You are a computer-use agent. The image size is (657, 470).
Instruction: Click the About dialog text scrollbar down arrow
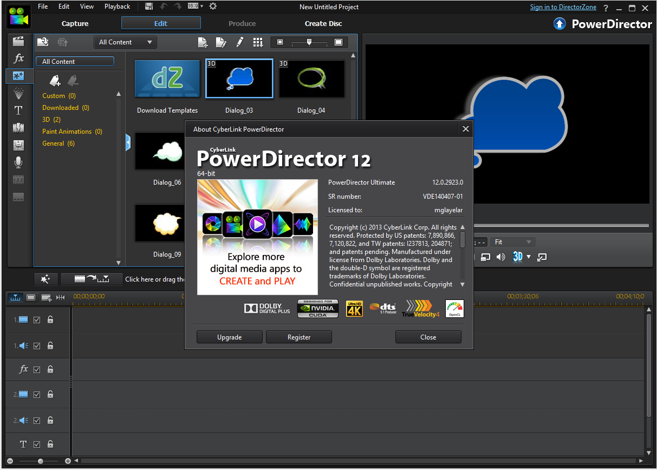click(463, 284)
